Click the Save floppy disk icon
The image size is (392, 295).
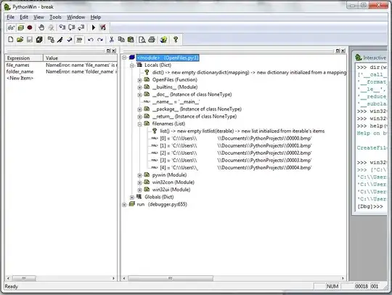click(30, 39)
